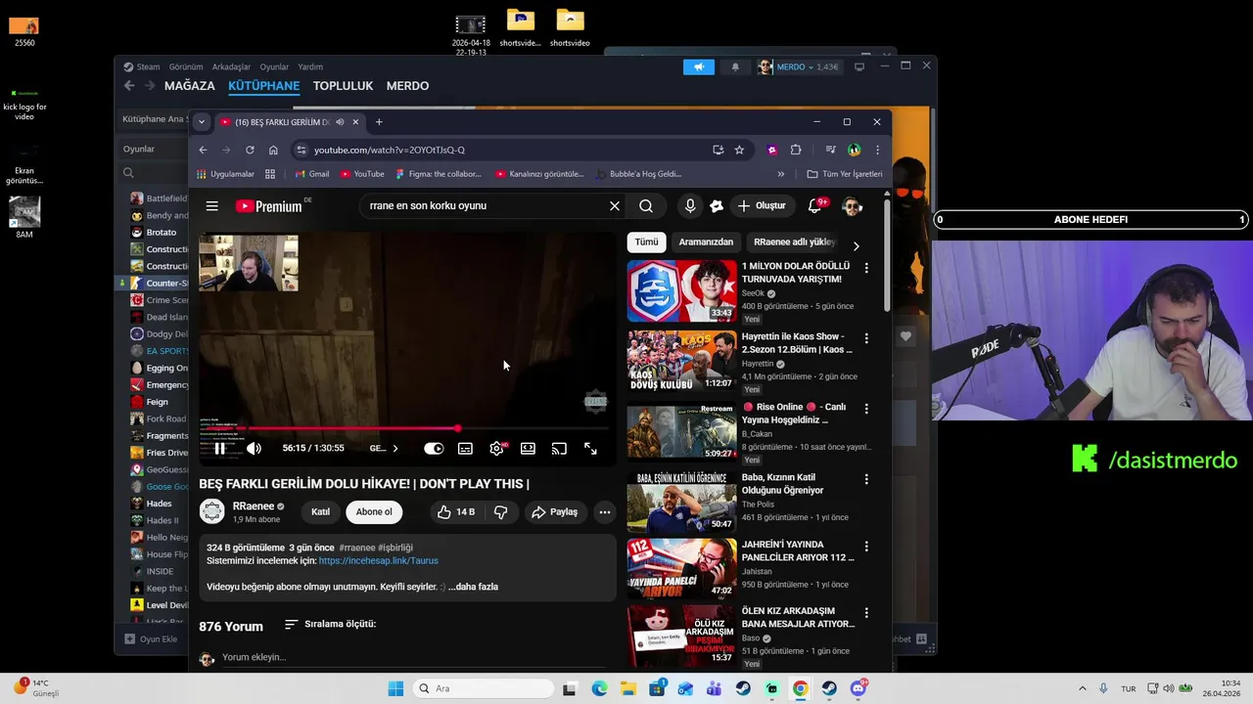1253x704 pixels.
Task: Open a new Chrome tab
Action: (x=379, y=122)
